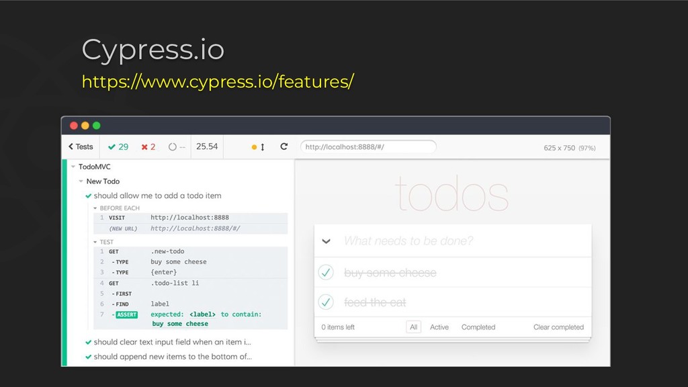Click the 25.54 test duration
Screen dimensions: 688x387
207,146
